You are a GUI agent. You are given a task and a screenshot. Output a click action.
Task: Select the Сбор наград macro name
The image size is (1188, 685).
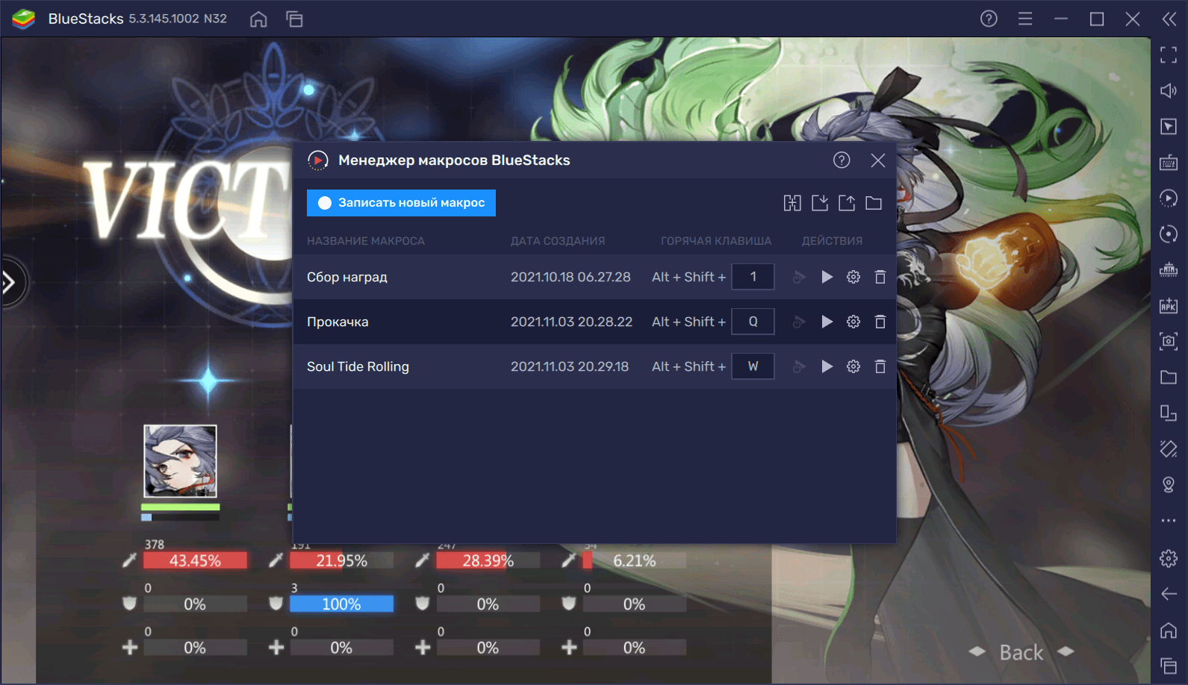click(x=347, y=277)
